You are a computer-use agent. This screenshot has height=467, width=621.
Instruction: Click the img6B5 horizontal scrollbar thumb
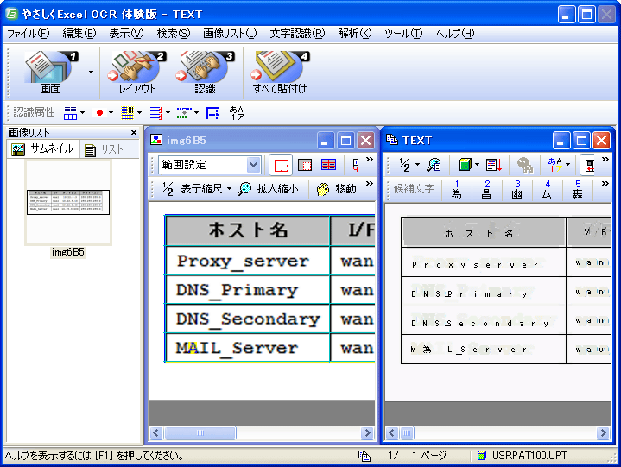coord(200,433)
